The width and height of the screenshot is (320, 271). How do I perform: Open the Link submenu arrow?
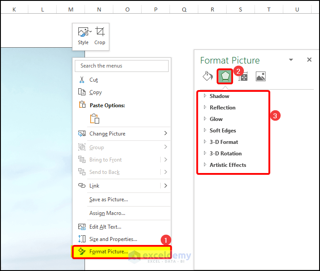pos(166,185)
